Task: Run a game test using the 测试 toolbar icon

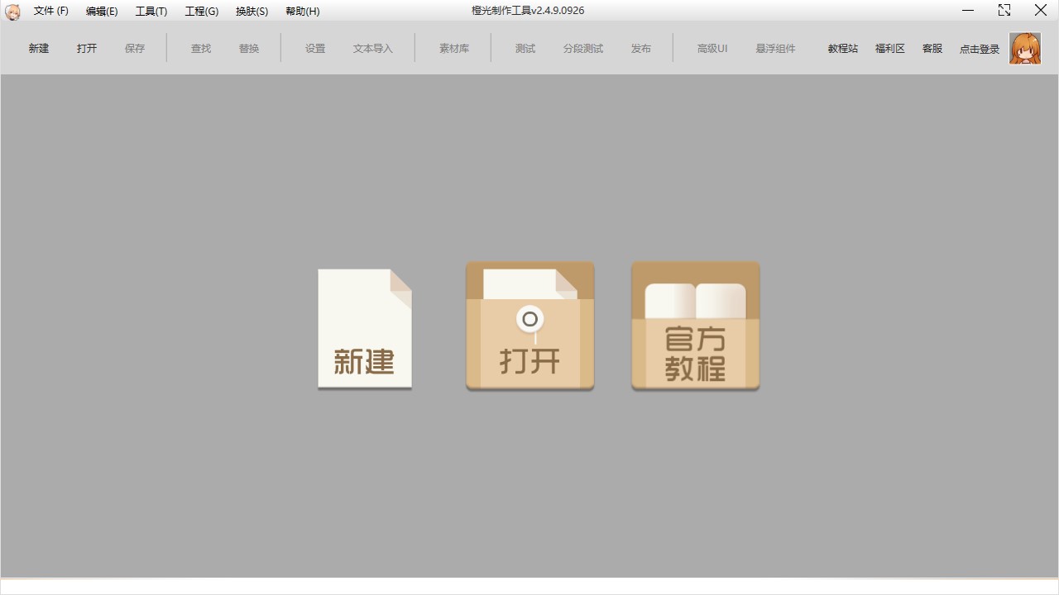Action: tap(525, 48)
